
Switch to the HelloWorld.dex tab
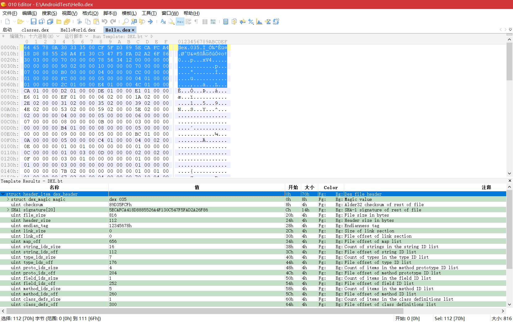coord(78,30)
